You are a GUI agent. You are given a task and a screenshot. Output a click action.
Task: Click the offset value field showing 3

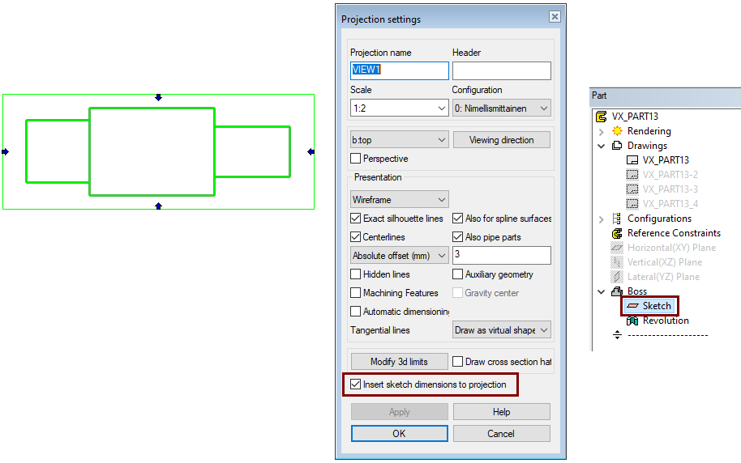tap(501, 255)
